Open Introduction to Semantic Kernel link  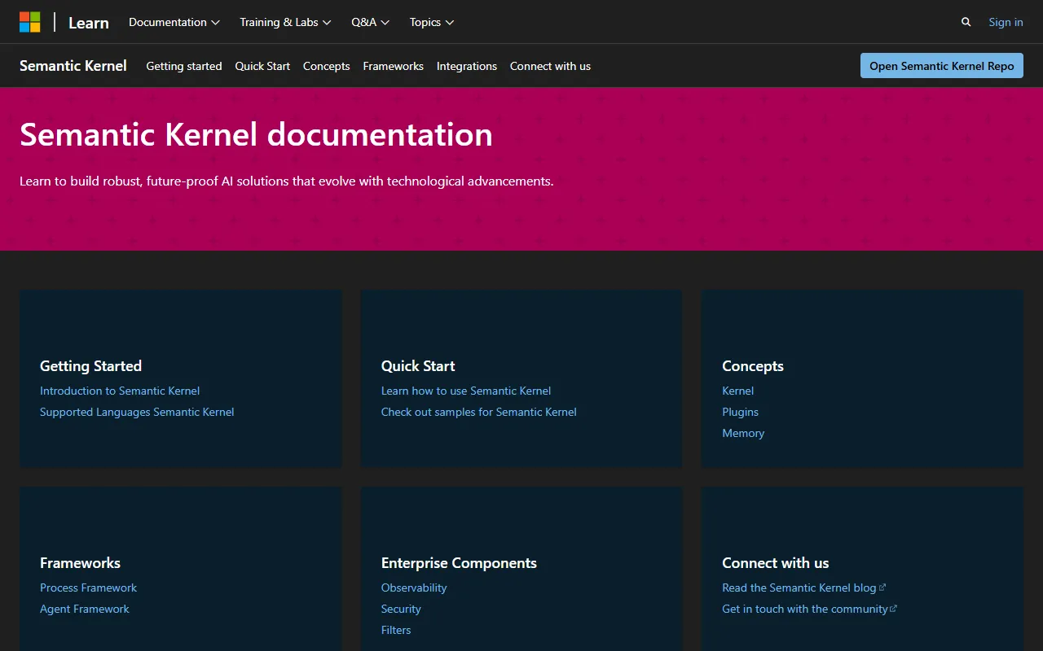[x=120, y=391]
